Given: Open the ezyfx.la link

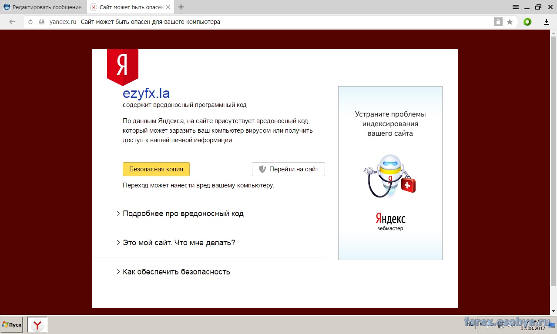Looking at the screenshot, I should pos(146,93).
